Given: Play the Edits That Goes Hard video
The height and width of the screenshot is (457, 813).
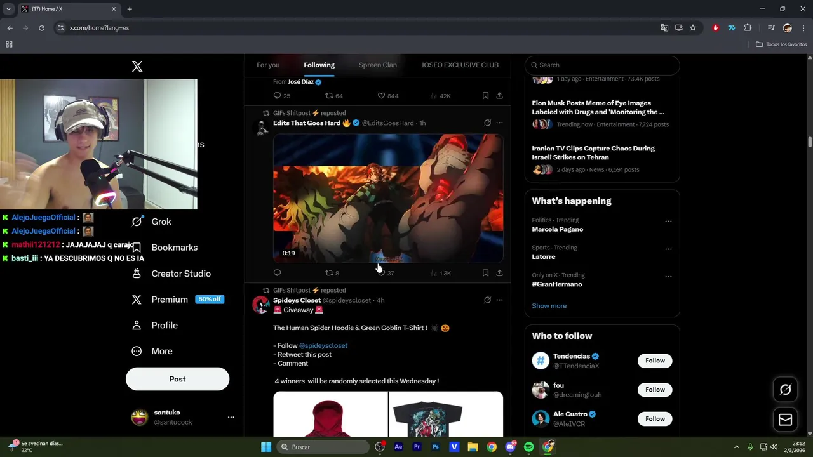Looking at the screenshot, I should pos(388,198).
